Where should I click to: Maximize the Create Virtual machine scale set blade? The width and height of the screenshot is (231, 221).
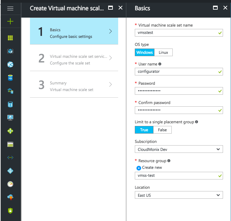[x=111, y=8]
